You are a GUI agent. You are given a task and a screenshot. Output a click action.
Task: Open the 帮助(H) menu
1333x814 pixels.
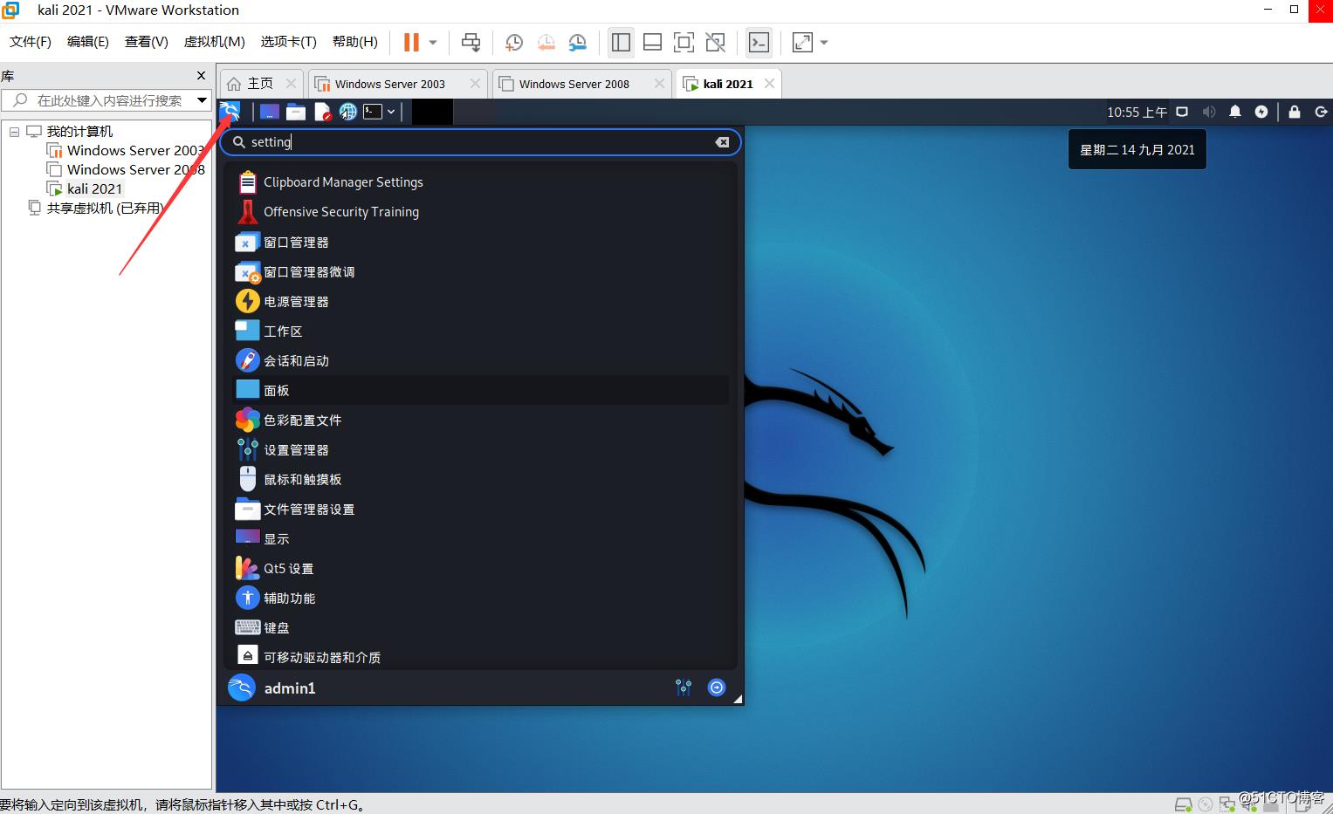tap(355, 42)
